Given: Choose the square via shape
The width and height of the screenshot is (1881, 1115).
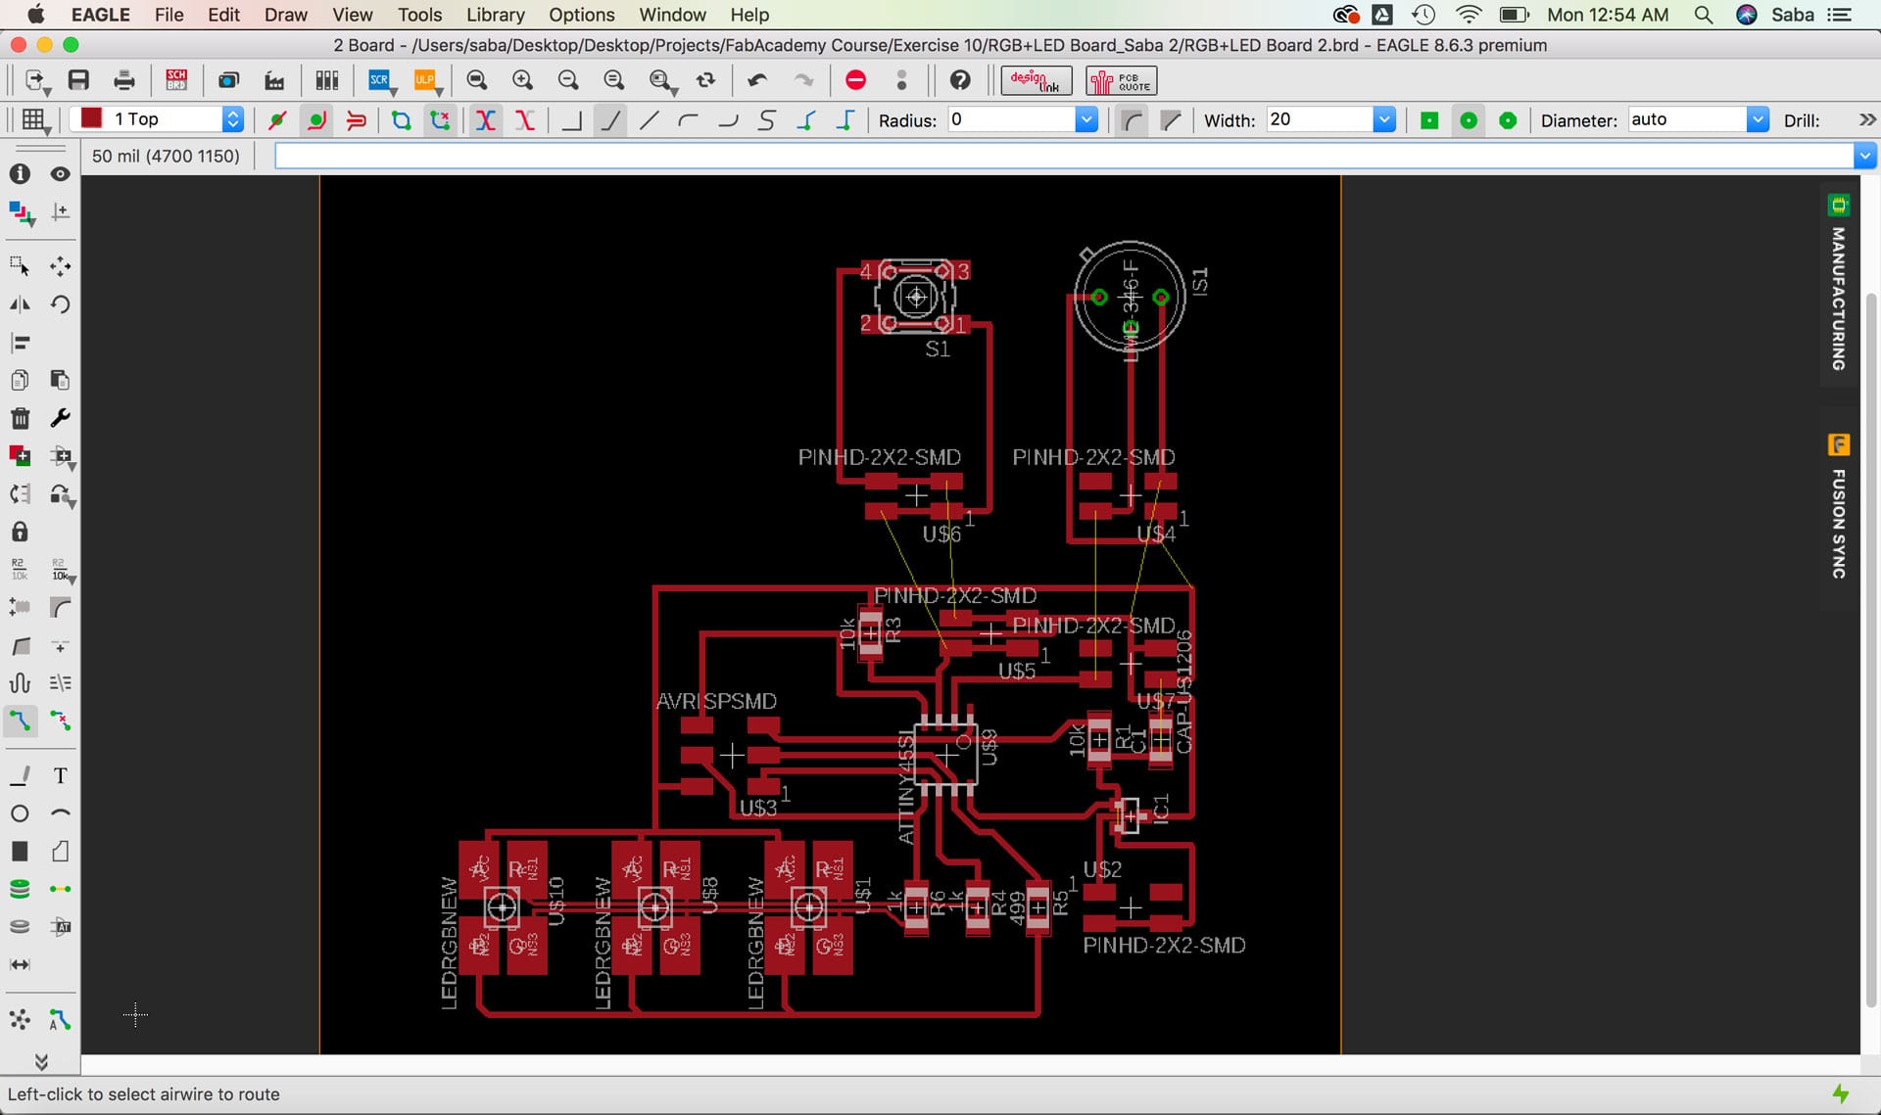Looking at the screenshot, I should pyautogui.click(x=1429, y=119).
